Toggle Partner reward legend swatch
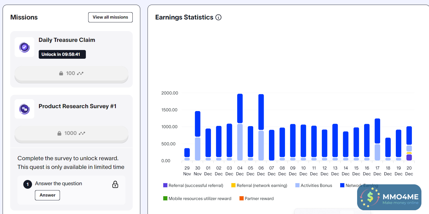The height and width of the screenshot is (214, 429). click(x=241, y=198)
